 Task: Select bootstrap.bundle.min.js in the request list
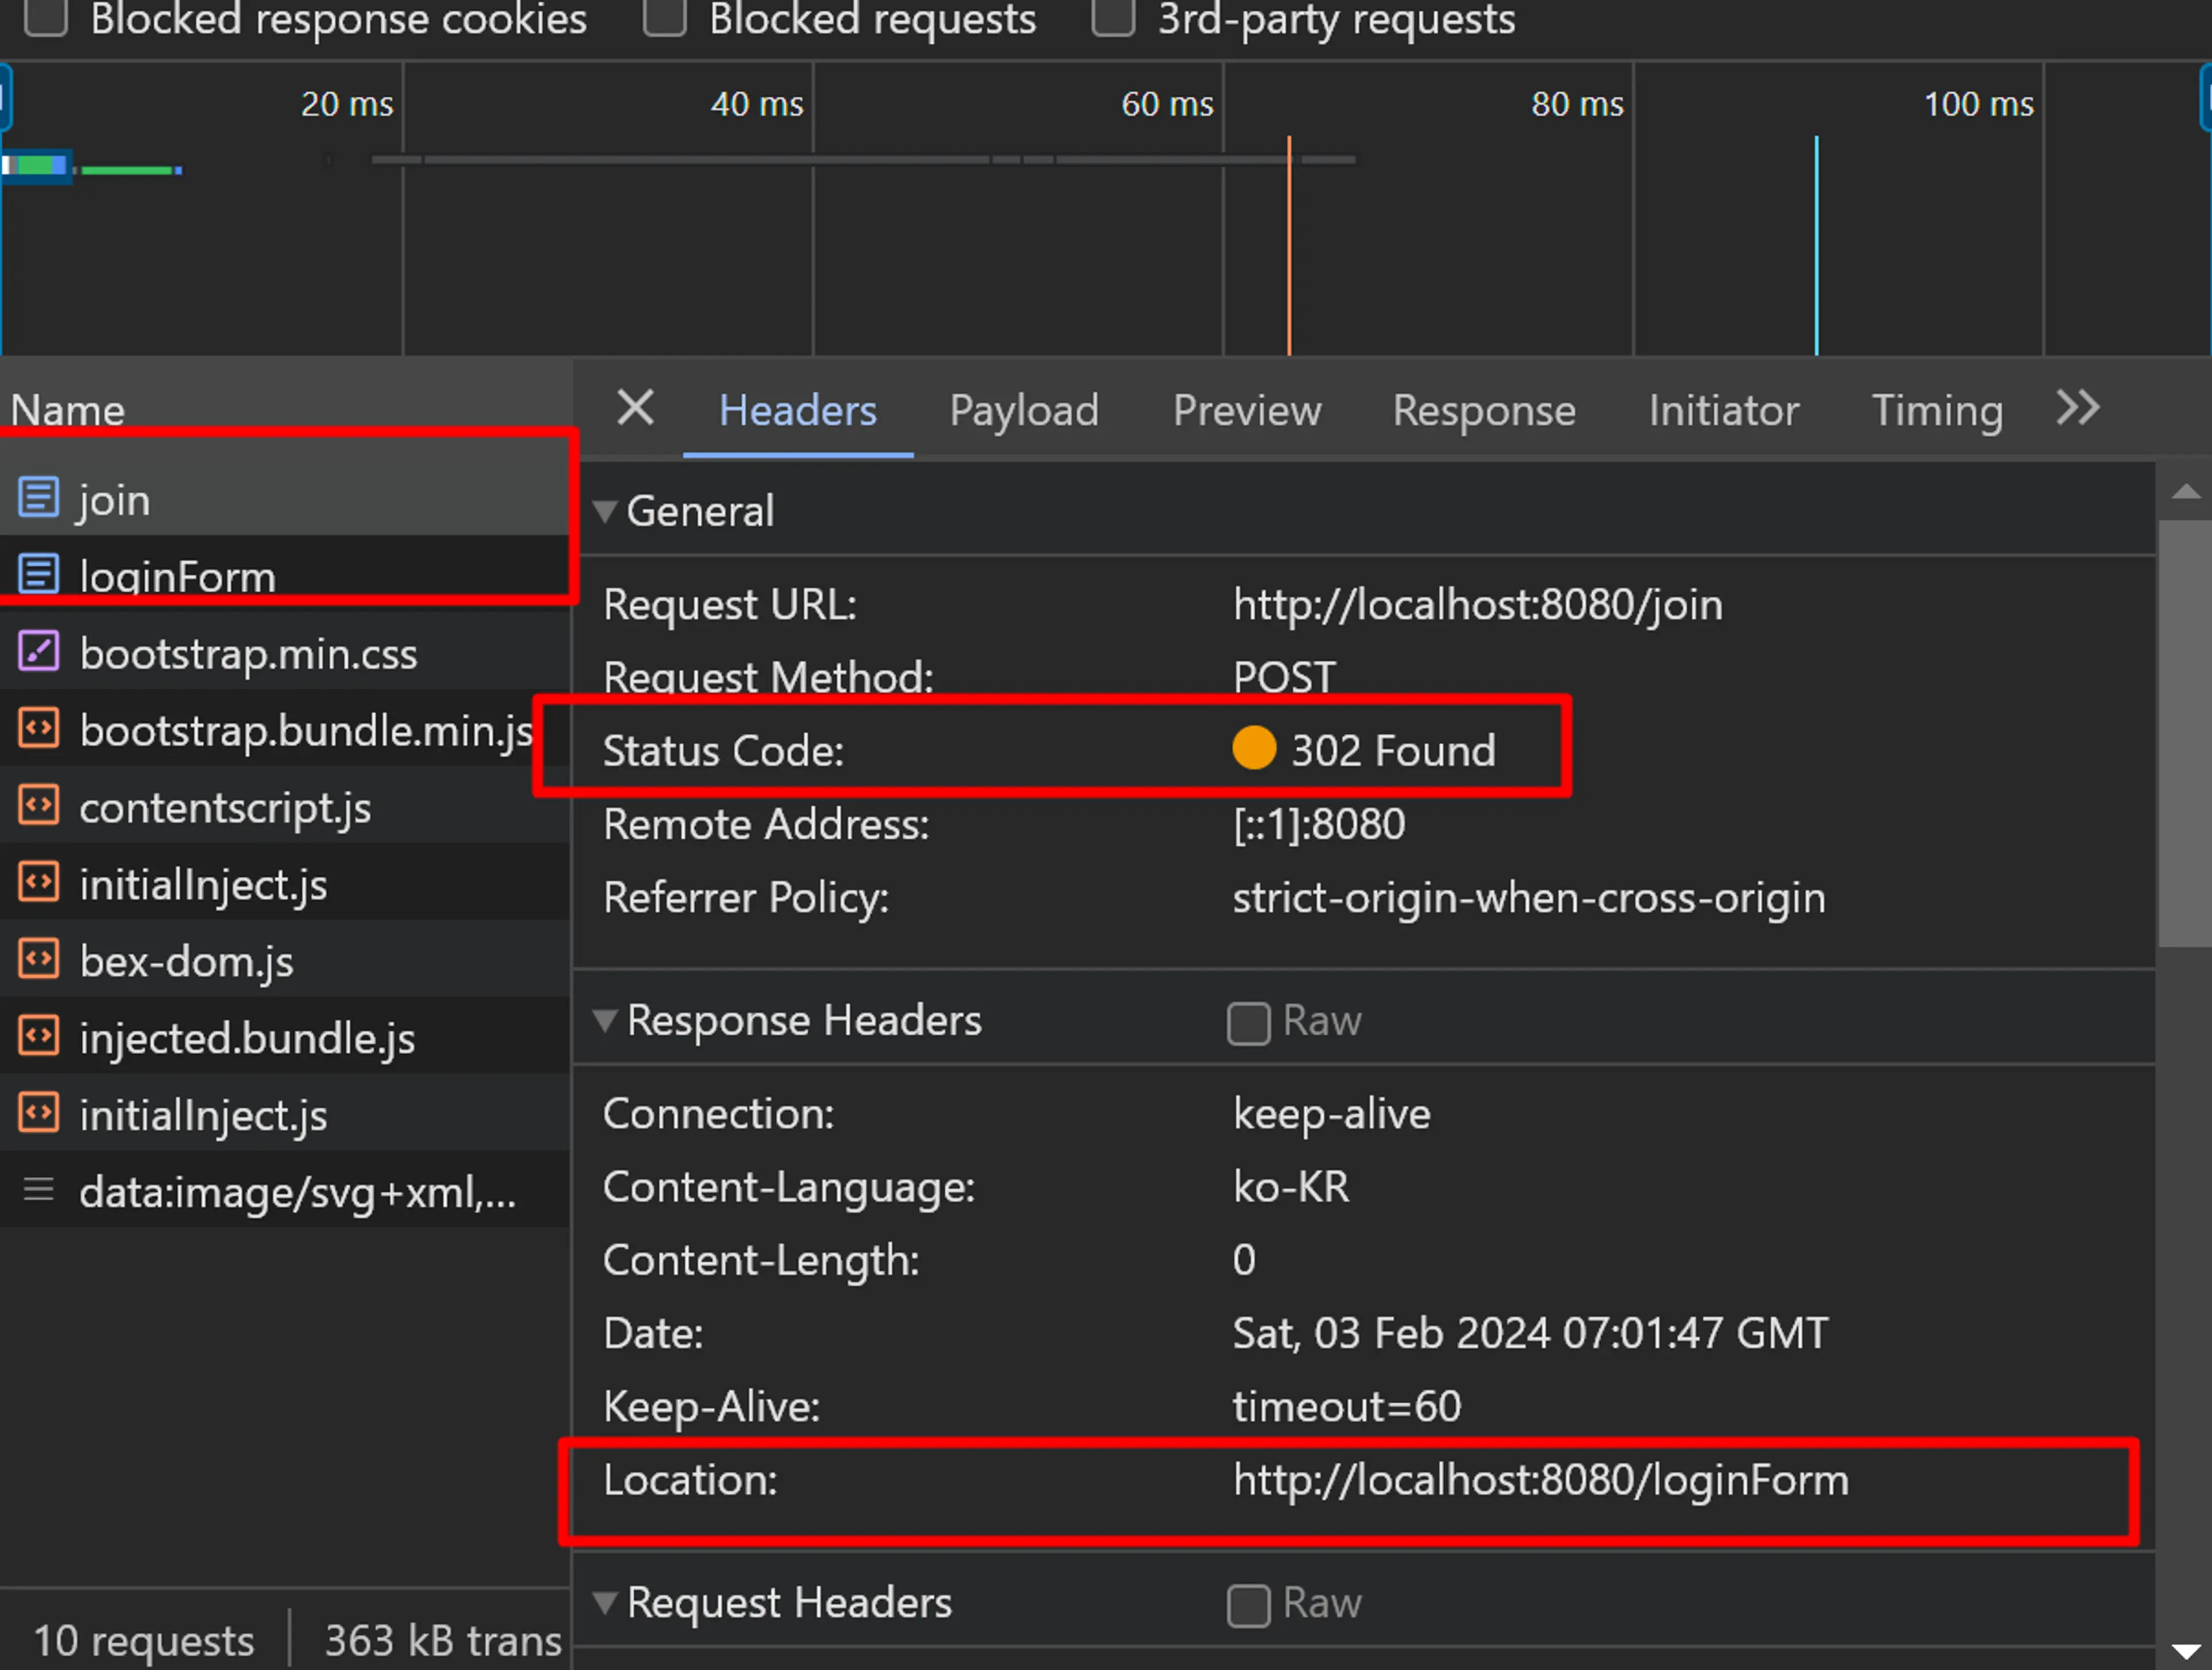[x=285, y=729]
